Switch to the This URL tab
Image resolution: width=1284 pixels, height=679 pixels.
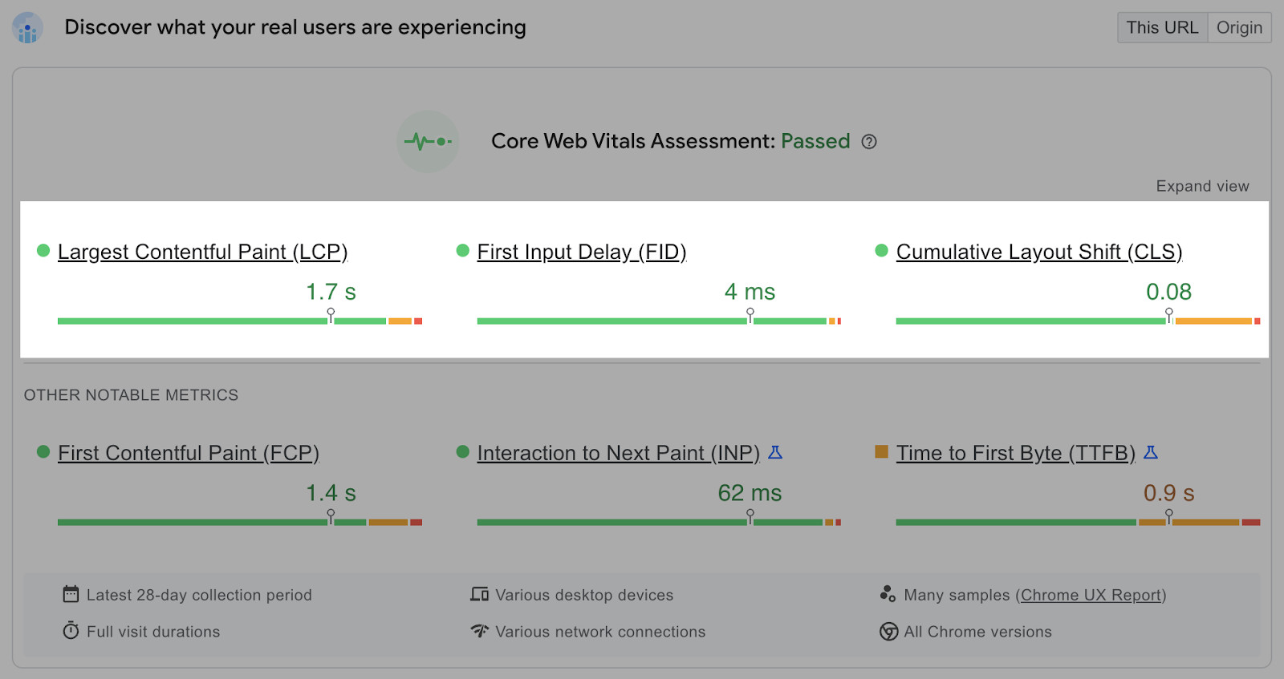(x=1161, y=26)
